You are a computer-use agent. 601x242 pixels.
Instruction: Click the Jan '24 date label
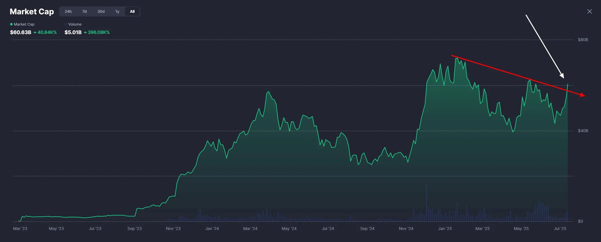pyautogui.click(x=212, y=229)
